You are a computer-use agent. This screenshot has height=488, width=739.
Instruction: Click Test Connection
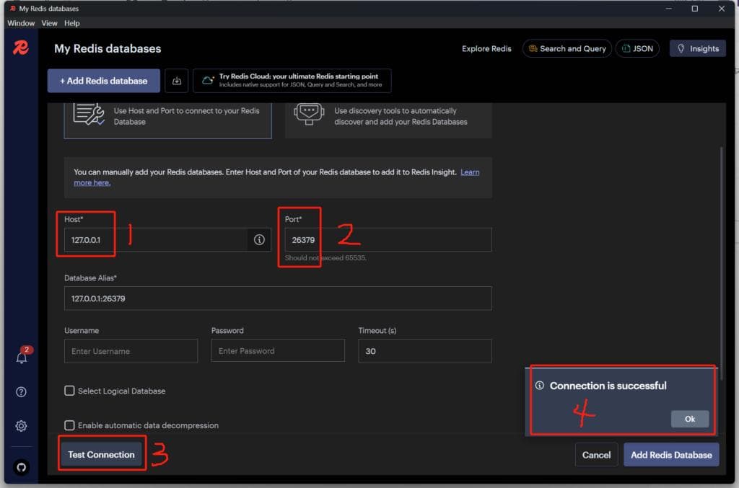pos(101,455)
